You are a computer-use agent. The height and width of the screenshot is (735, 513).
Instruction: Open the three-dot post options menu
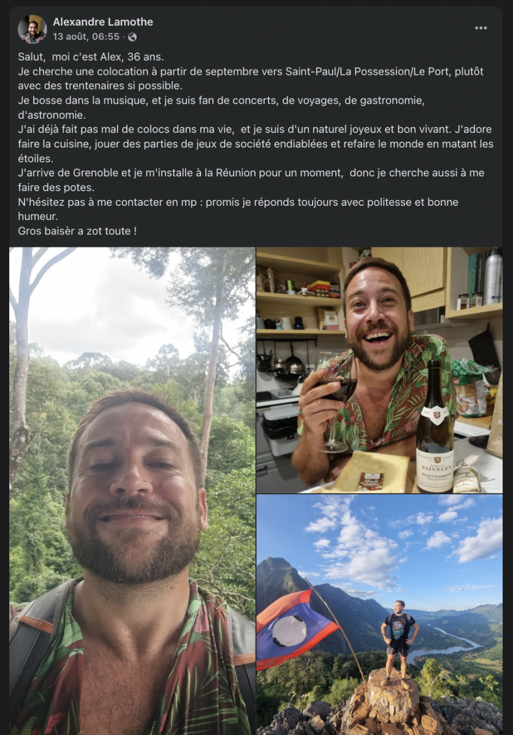click(x=481, y=28)
